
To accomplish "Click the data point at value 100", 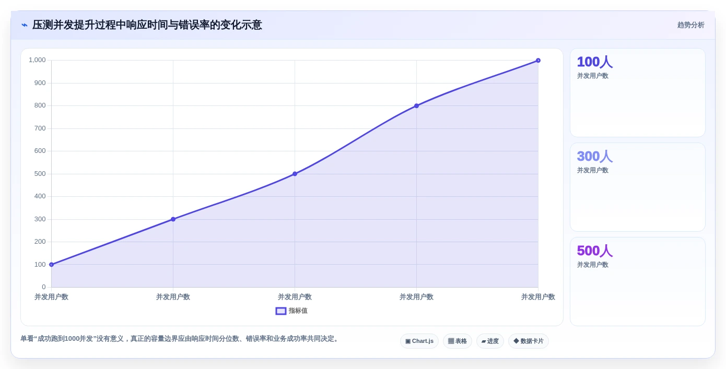I will [x=51, y=265].
